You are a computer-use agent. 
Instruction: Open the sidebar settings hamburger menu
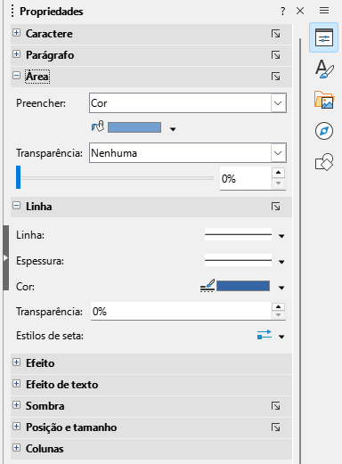tap(324, 11)
